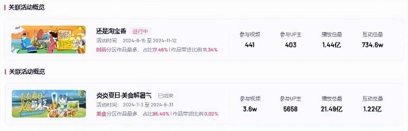The image size is (408, 131).
Task: Click the 5658 participating UP主 count
Action: (291, 109)
